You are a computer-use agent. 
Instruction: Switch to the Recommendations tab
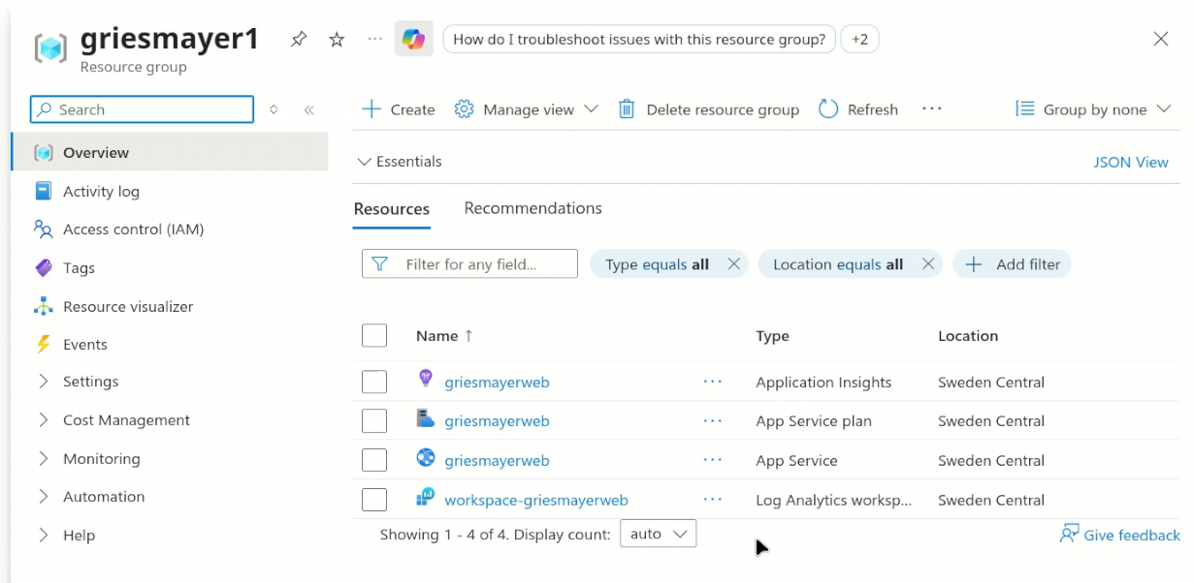pos(532,208)
